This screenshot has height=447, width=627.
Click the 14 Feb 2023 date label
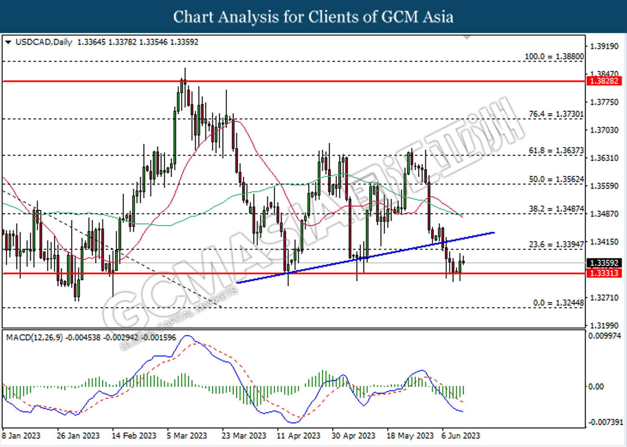pos(134,436)
